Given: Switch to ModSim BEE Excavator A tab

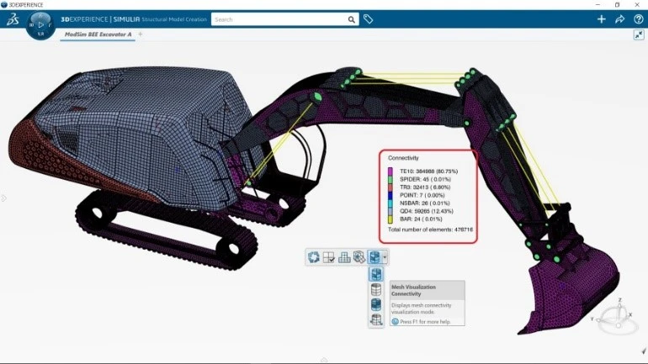Looking at the screenshot, I should coord(98,34).
